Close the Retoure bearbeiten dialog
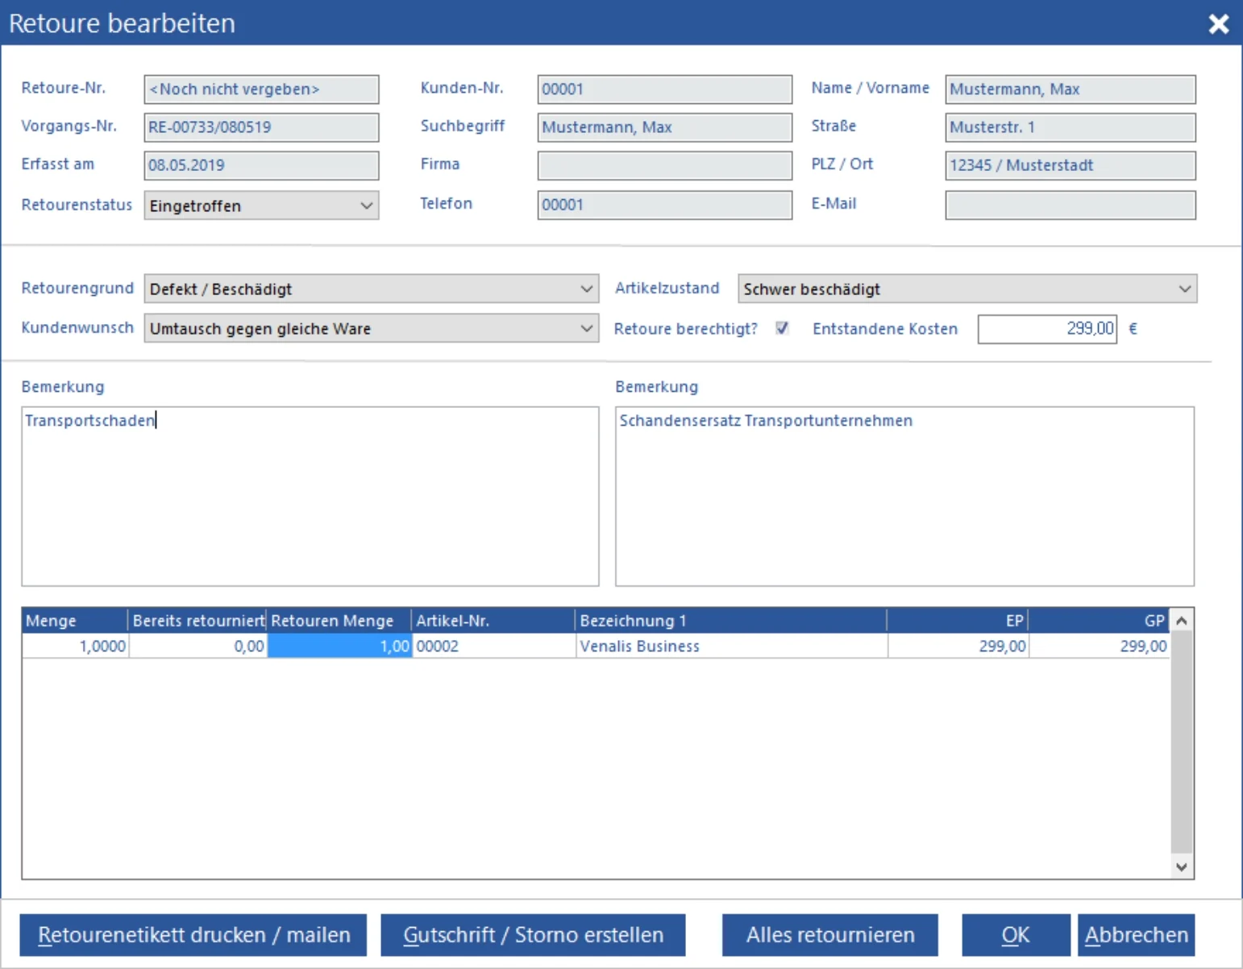1243x969 pixels. point(1218,23)
